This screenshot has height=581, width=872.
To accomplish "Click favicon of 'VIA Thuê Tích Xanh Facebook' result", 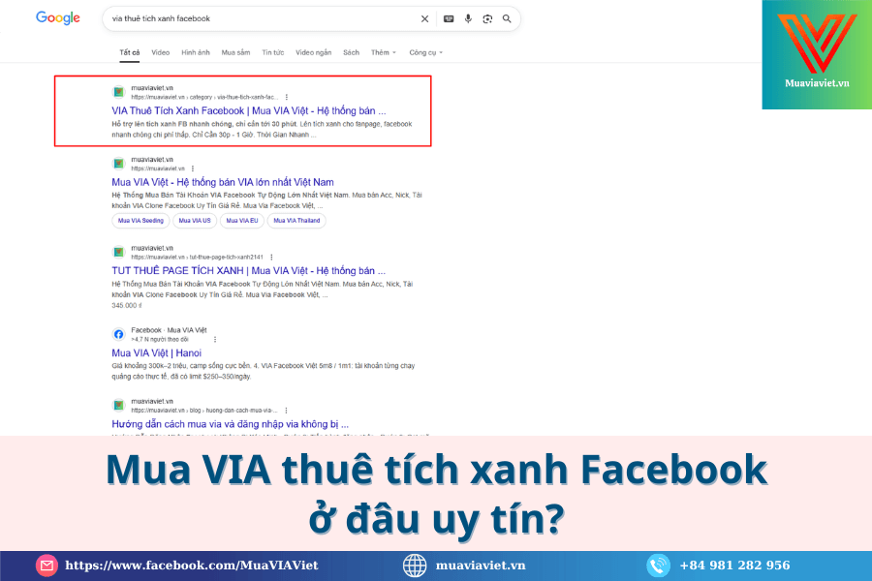I will click(x=118, y=92).
